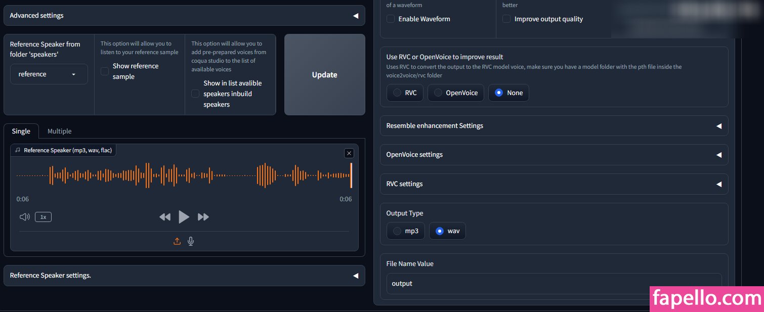Choose mp3 as the output type
Screen dimensions: 764x312
[397, 231]
